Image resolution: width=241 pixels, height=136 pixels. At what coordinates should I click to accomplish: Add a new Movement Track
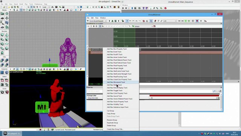(x=121, y=82)
